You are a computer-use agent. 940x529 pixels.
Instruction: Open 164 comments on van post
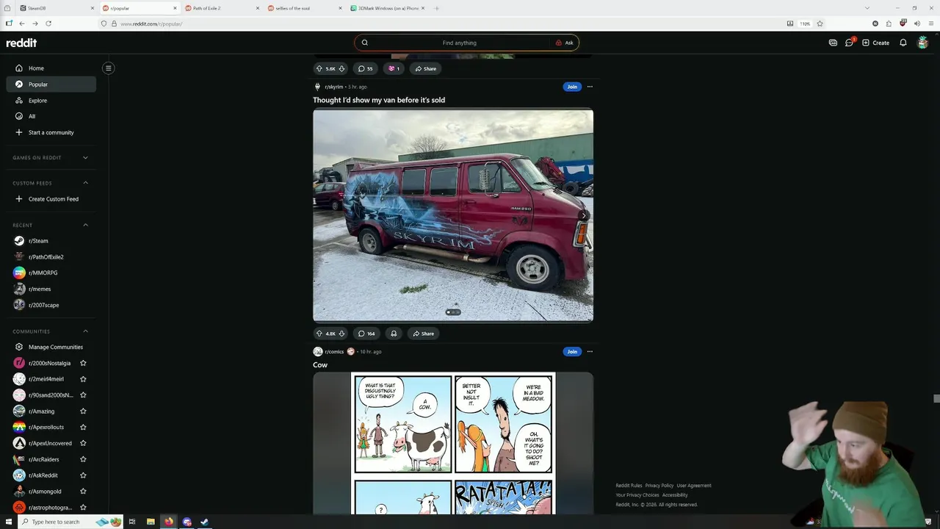(366, 334)
